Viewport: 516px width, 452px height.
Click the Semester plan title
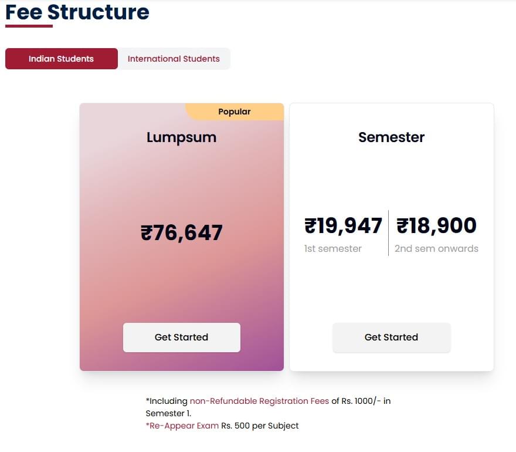click(391, 137)
